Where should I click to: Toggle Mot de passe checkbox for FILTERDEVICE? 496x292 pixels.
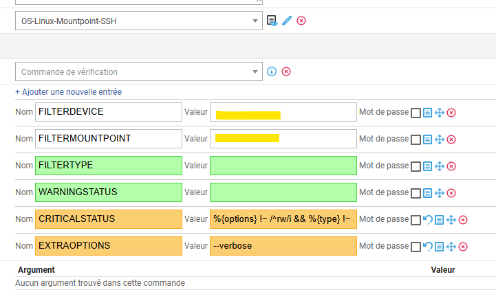point(416,113)
